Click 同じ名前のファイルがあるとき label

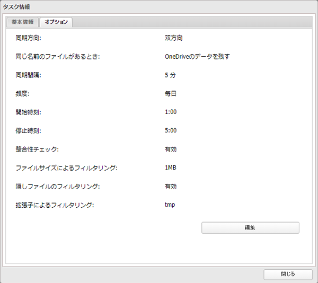(x=58, y=56)
